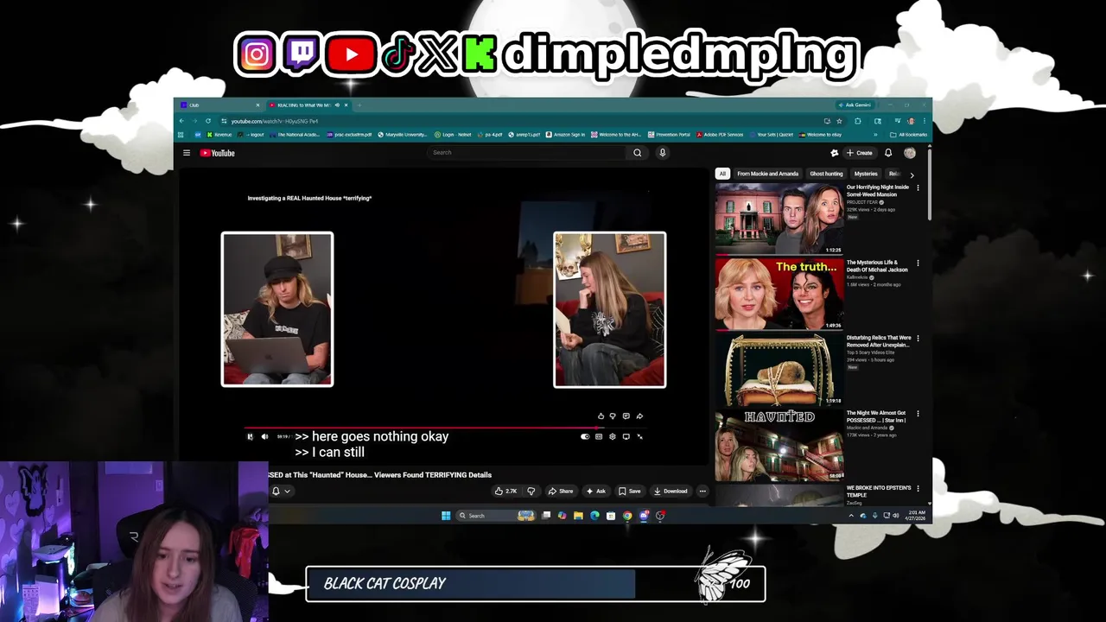Go back with the browser back arrow
Screen dimensions: 1106x622
pos(181,121)
